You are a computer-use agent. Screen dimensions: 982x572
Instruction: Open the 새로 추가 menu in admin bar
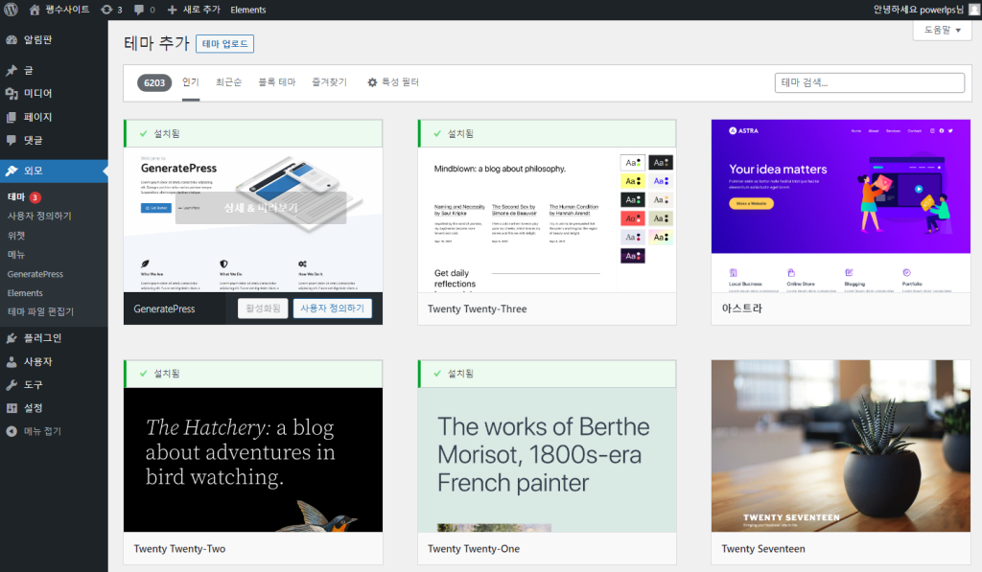[194, 10]
